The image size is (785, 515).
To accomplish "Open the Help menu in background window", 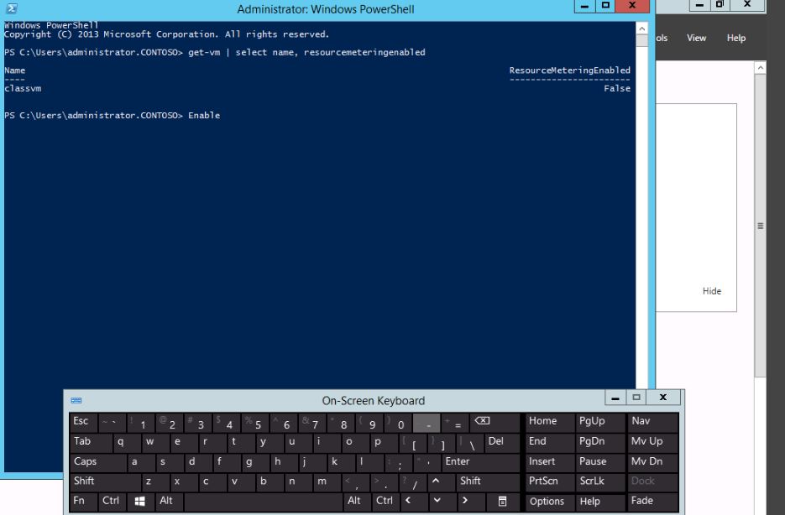I will (735, 38).
